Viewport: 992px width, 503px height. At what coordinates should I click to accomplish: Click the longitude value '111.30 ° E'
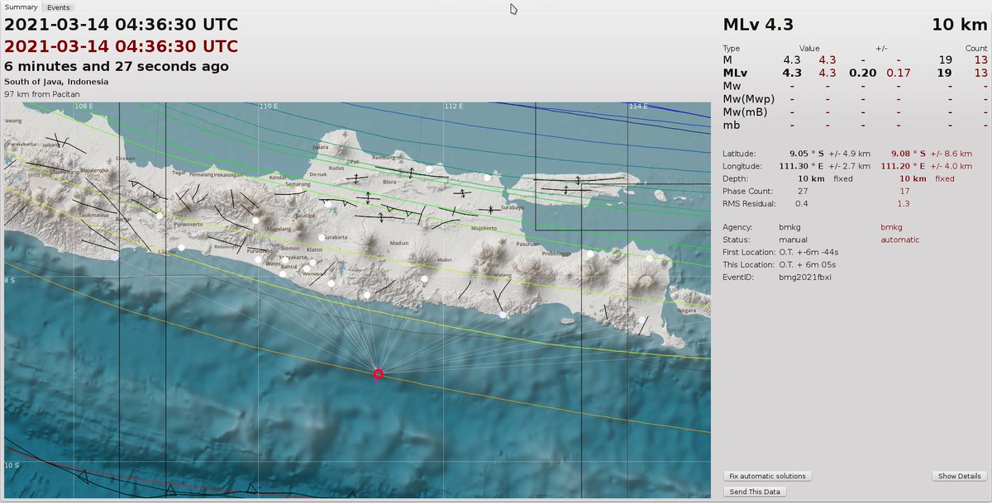coord(804,166)
